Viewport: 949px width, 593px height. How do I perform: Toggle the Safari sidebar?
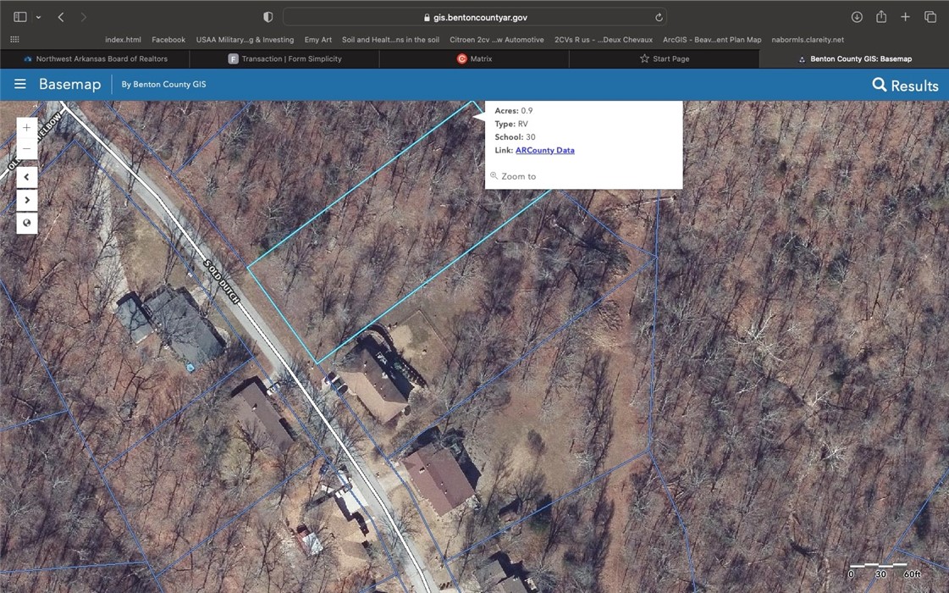tap(20, 17)
